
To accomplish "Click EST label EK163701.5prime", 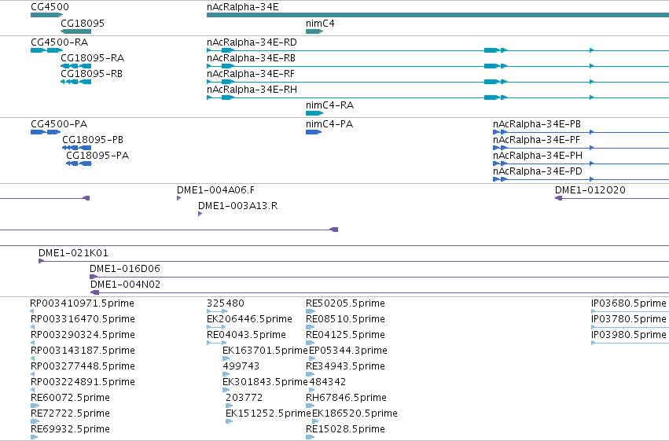I will point(266,351).
